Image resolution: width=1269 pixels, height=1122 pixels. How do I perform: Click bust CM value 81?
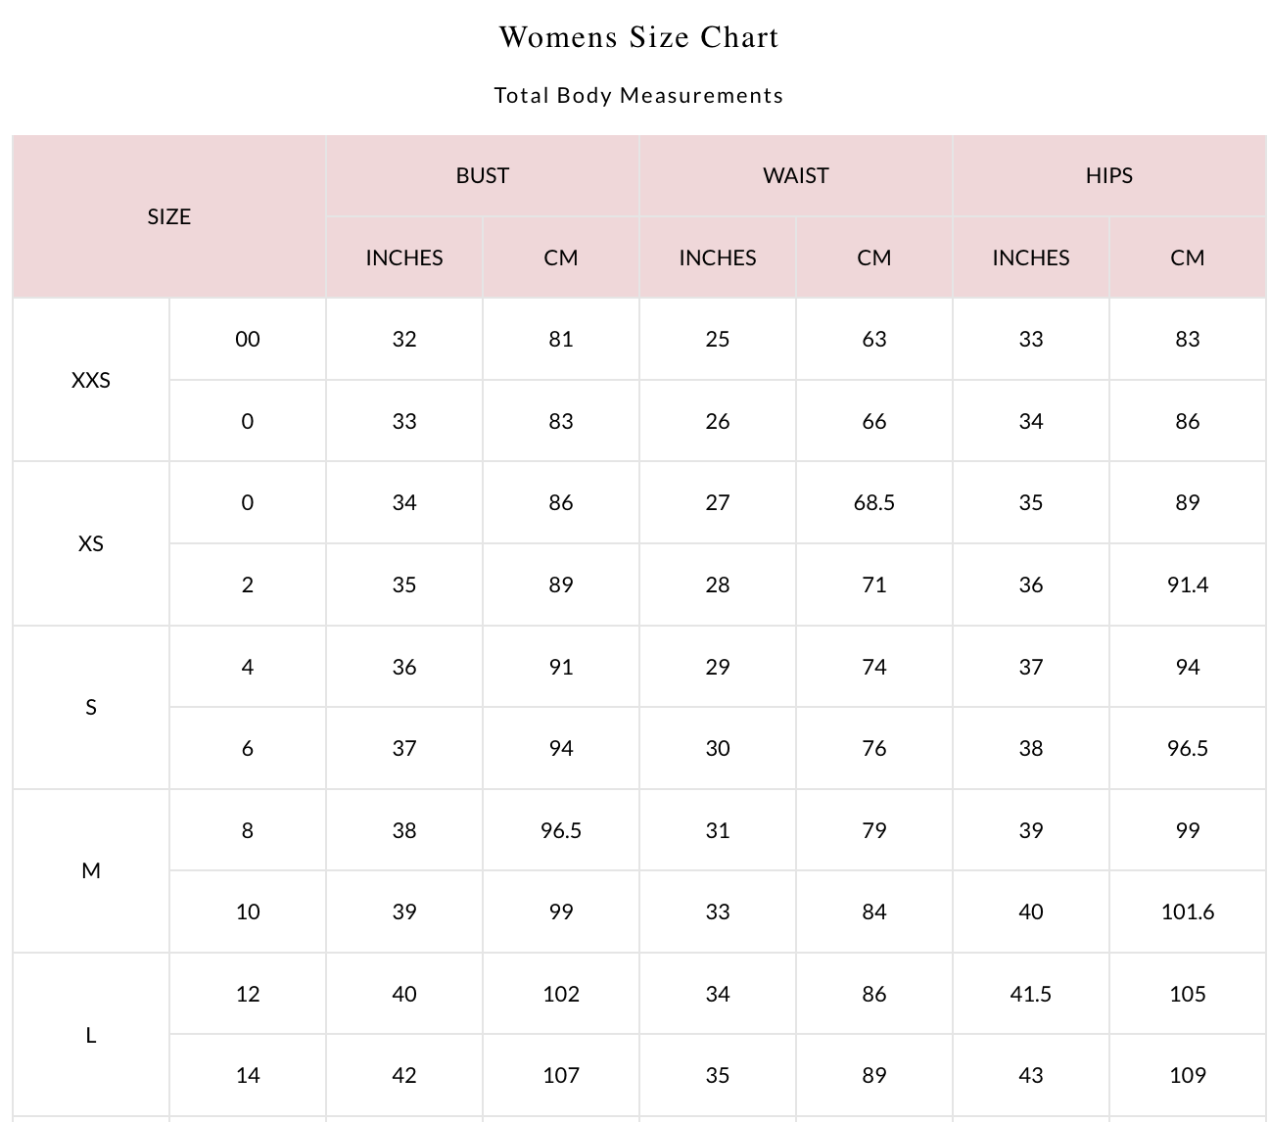point(561,339)
